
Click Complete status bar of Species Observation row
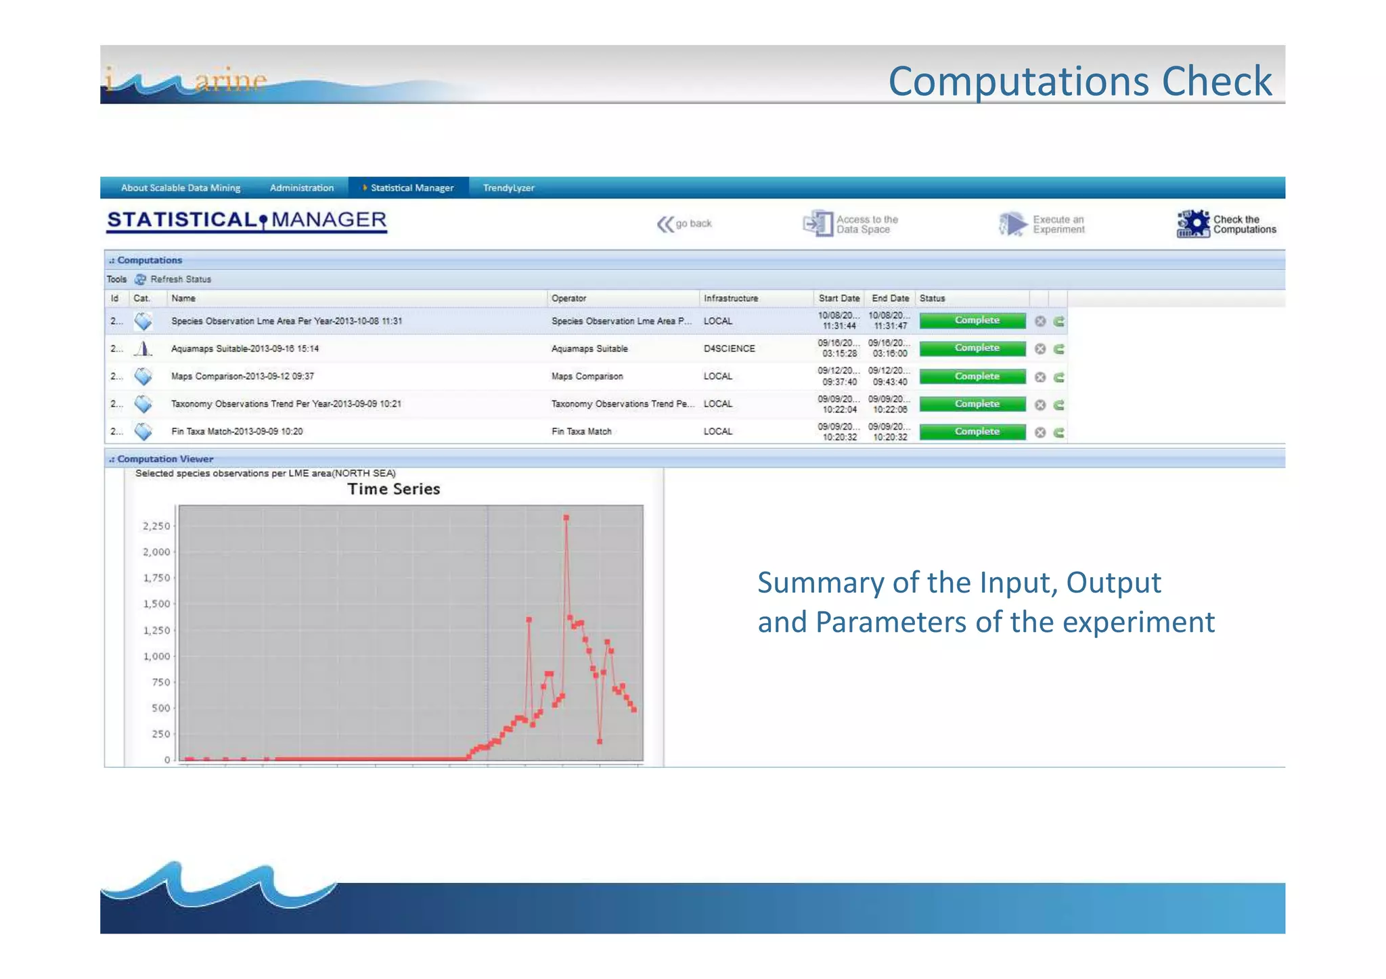tap(973, 321)
